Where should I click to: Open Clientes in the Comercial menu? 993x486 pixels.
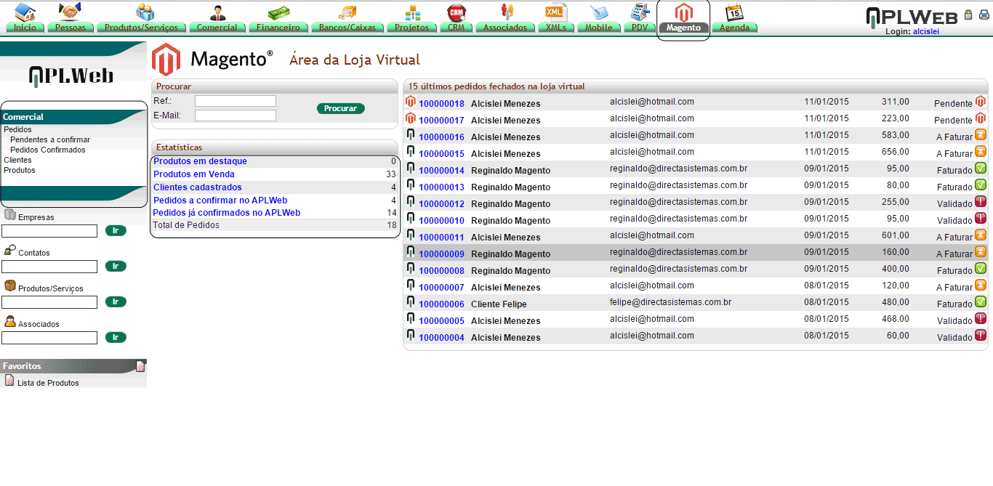pos(17,160)
